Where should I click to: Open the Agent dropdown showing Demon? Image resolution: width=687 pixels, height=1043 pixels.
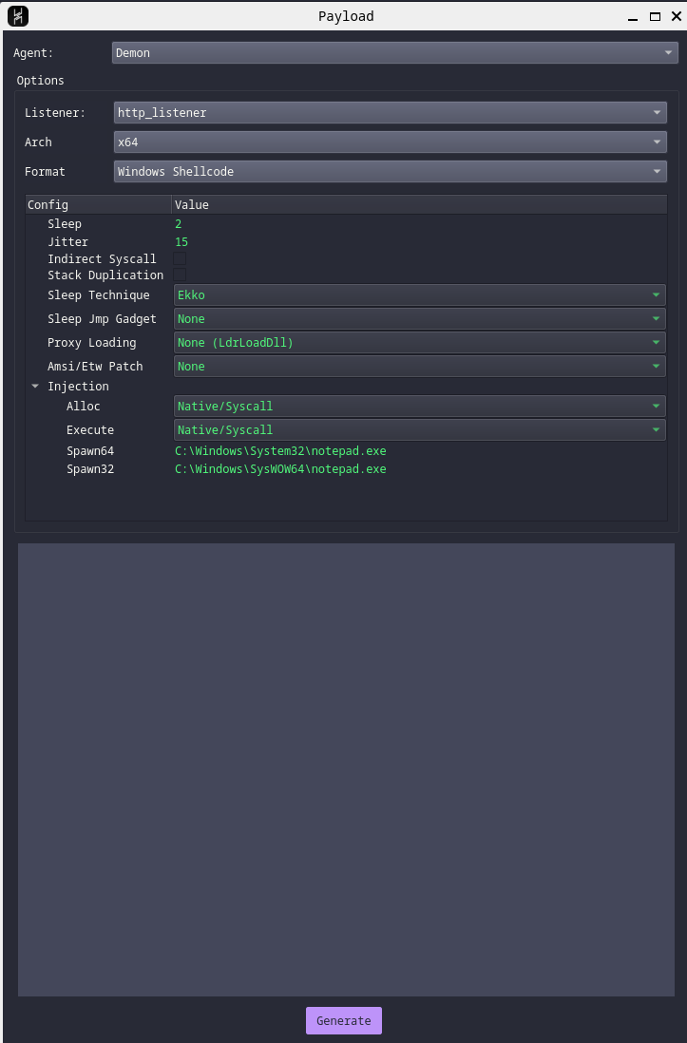[x=394, y=52]
